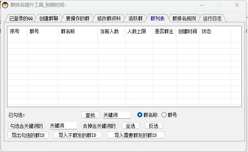Screen dimensions: 248x152
Task: Open the 创建群聊 tab
Action: [49, 18]
